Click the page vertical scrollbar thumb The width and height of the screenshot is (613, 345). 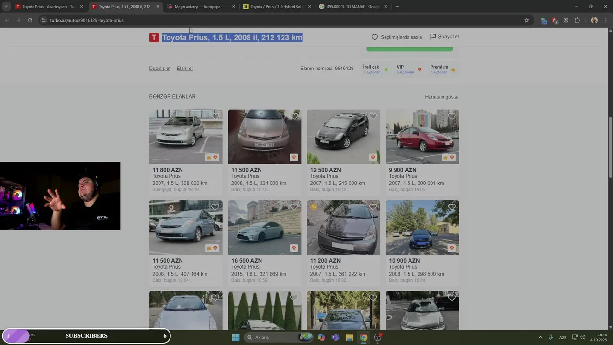(x=610, y=148)
